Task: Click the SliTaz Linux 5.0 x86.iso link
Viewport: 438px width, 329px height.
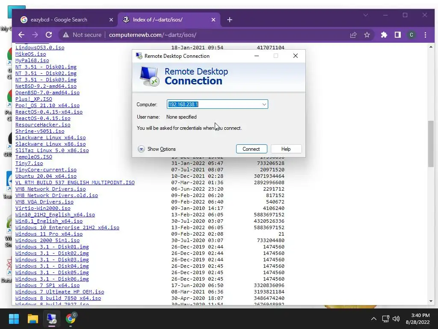Action: (x=52, y=150)
